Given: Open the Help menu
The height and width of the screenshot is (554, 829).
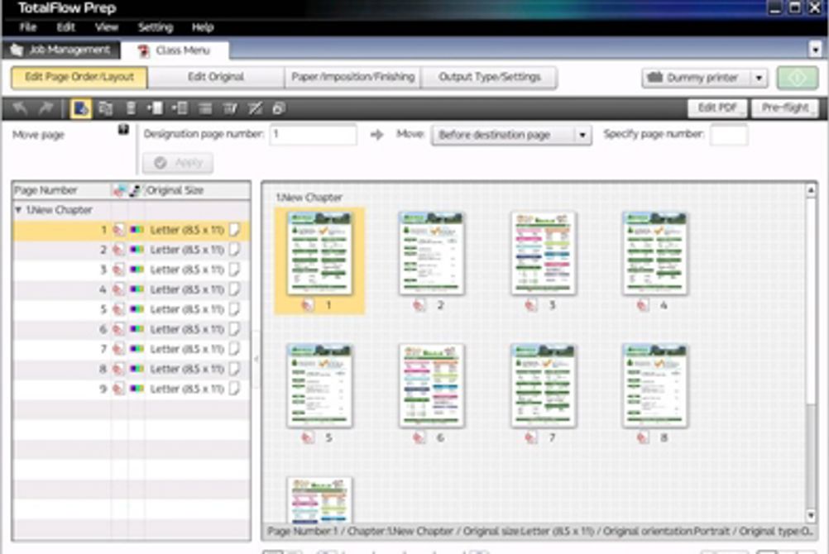Looking at the screenshot, I should tap(203, 27).
